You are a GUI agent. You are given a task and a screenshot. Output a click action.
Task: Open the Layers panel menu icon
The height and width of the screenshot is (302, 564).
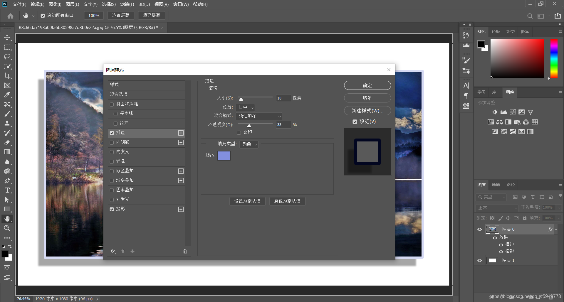(x=560, y=185)
